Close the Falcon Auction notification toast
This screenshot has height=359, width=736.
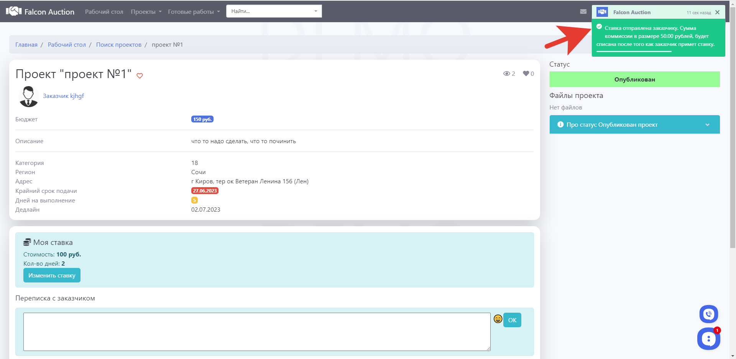point(717,13)
